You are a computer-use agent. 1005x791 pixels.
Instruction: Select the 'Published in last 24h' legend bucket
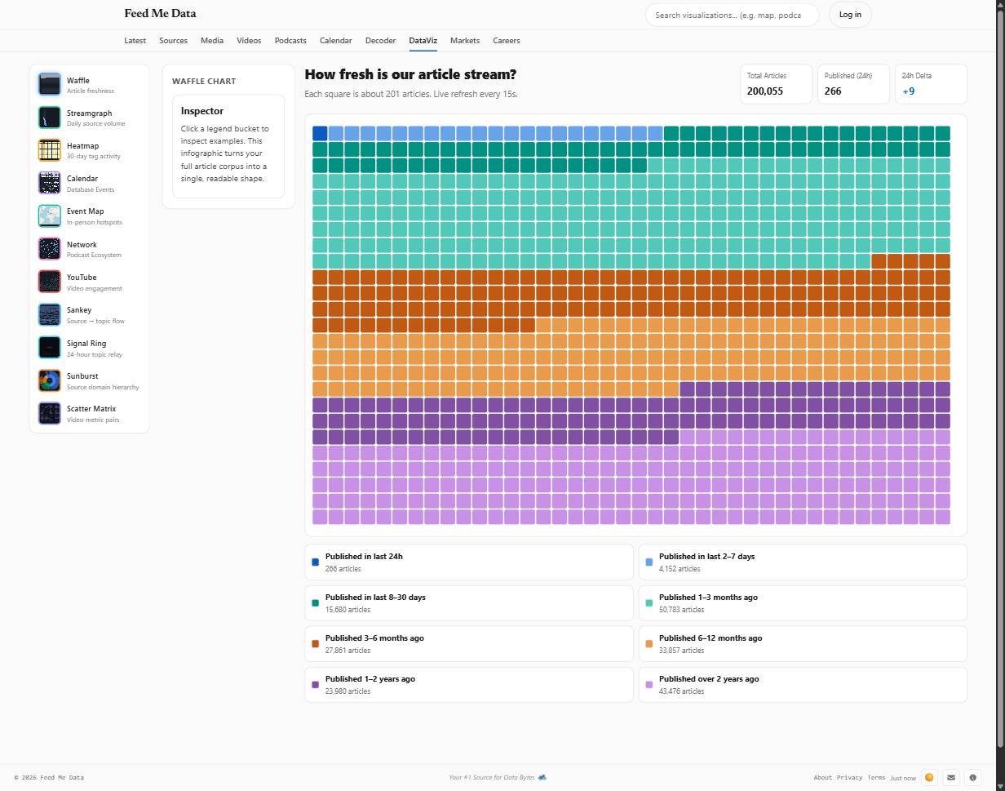click(x=469, y=562)
